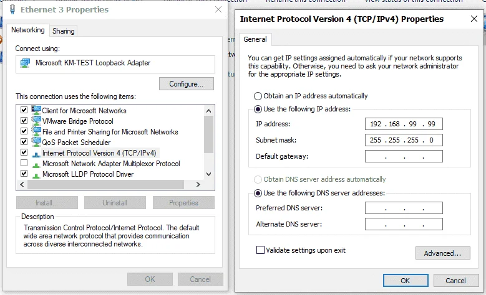
Task: Click the Microsoft LLDP Protocol Driver icon
Action: (x=36, y=175)
